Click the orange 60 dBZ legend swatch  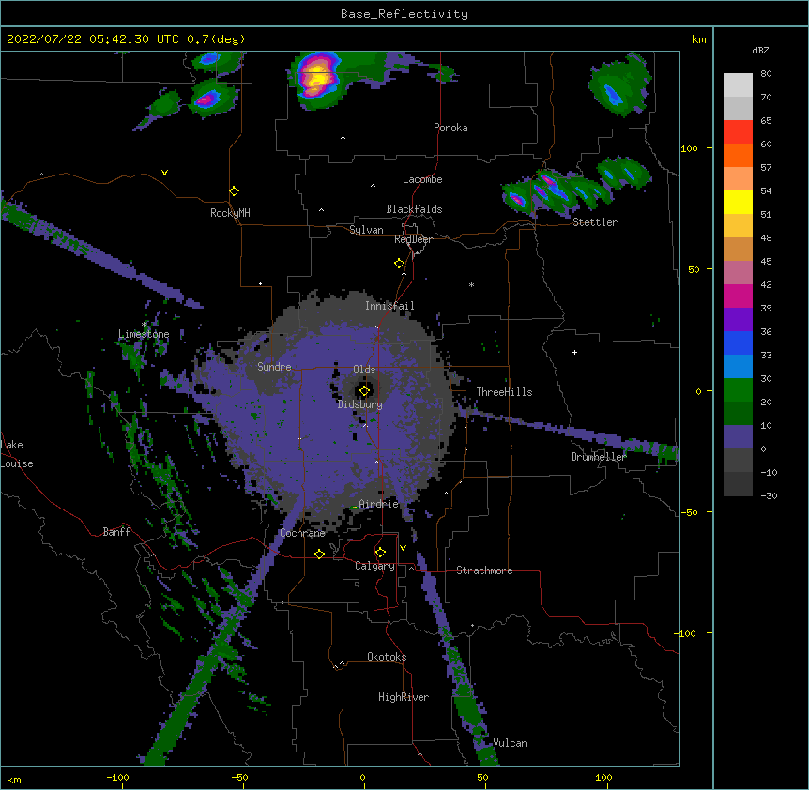(x=738, y=155)
